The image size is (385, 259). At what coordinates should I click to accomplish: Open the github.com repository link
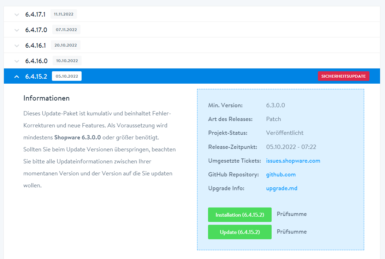point(281,175)
